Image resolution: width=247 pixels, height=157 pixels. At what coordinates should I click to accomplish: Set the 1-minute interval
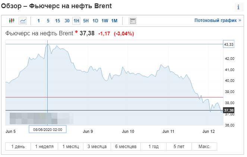39,21
